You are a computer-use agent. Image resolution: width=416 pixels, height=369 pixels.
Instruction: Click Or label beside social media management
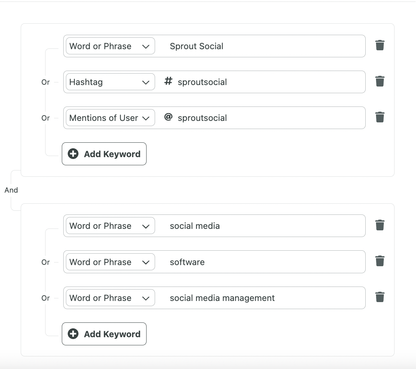pyautogui.click(x=46, y=298)
